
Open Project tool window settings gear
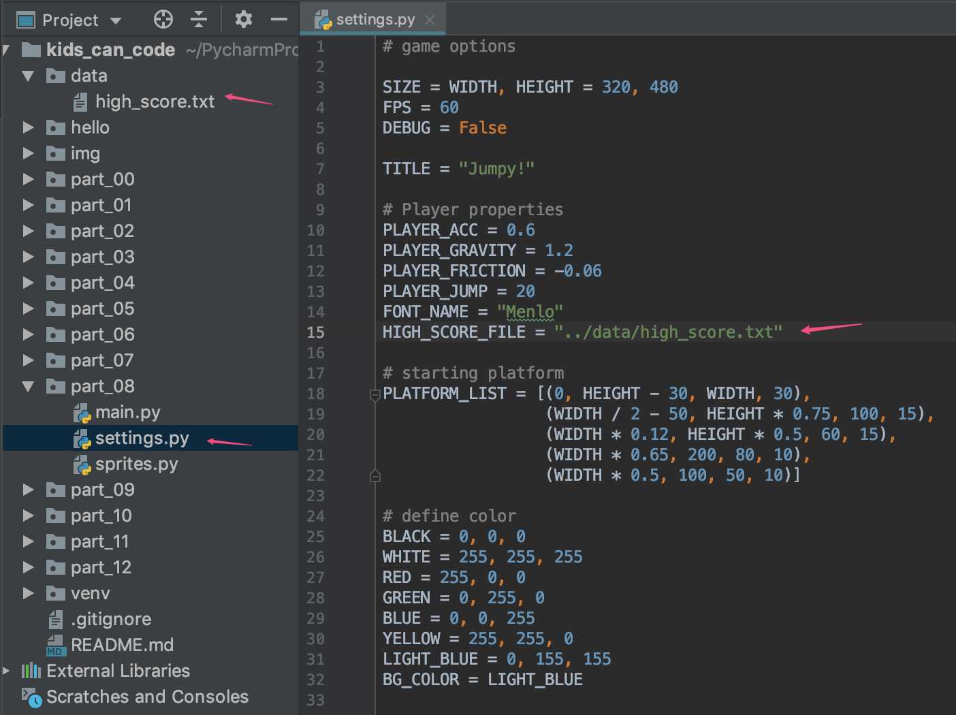tap(243, 19)
